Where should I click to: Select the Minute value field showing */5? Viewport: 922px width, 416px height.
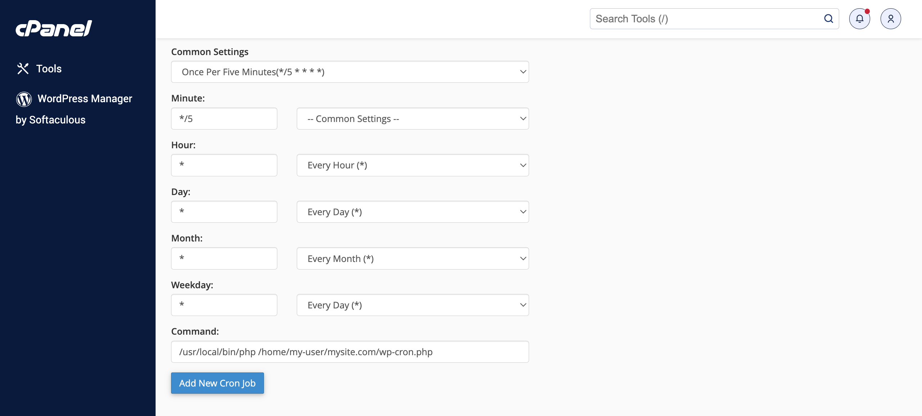(224, 118)
